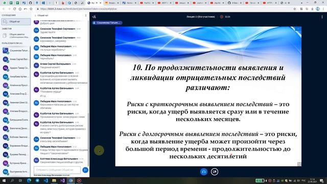Open Общие заметки shared notes

coord(16,36)
